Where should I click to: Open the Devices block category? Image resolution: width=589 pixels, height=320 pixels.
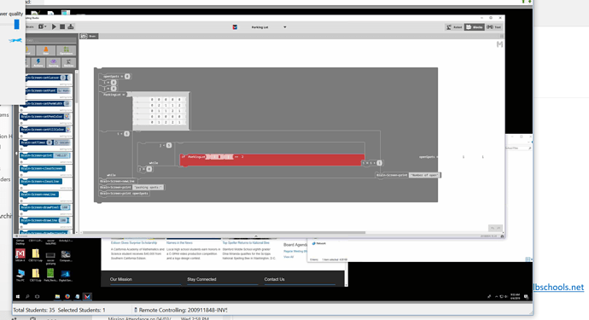68,63
